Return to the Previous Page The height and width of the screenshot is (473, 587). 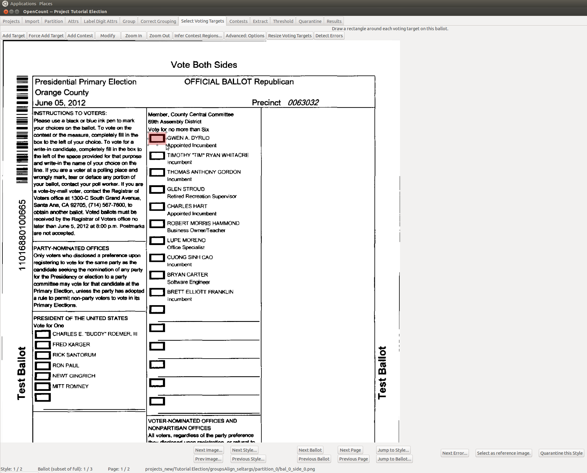point(354,459)
